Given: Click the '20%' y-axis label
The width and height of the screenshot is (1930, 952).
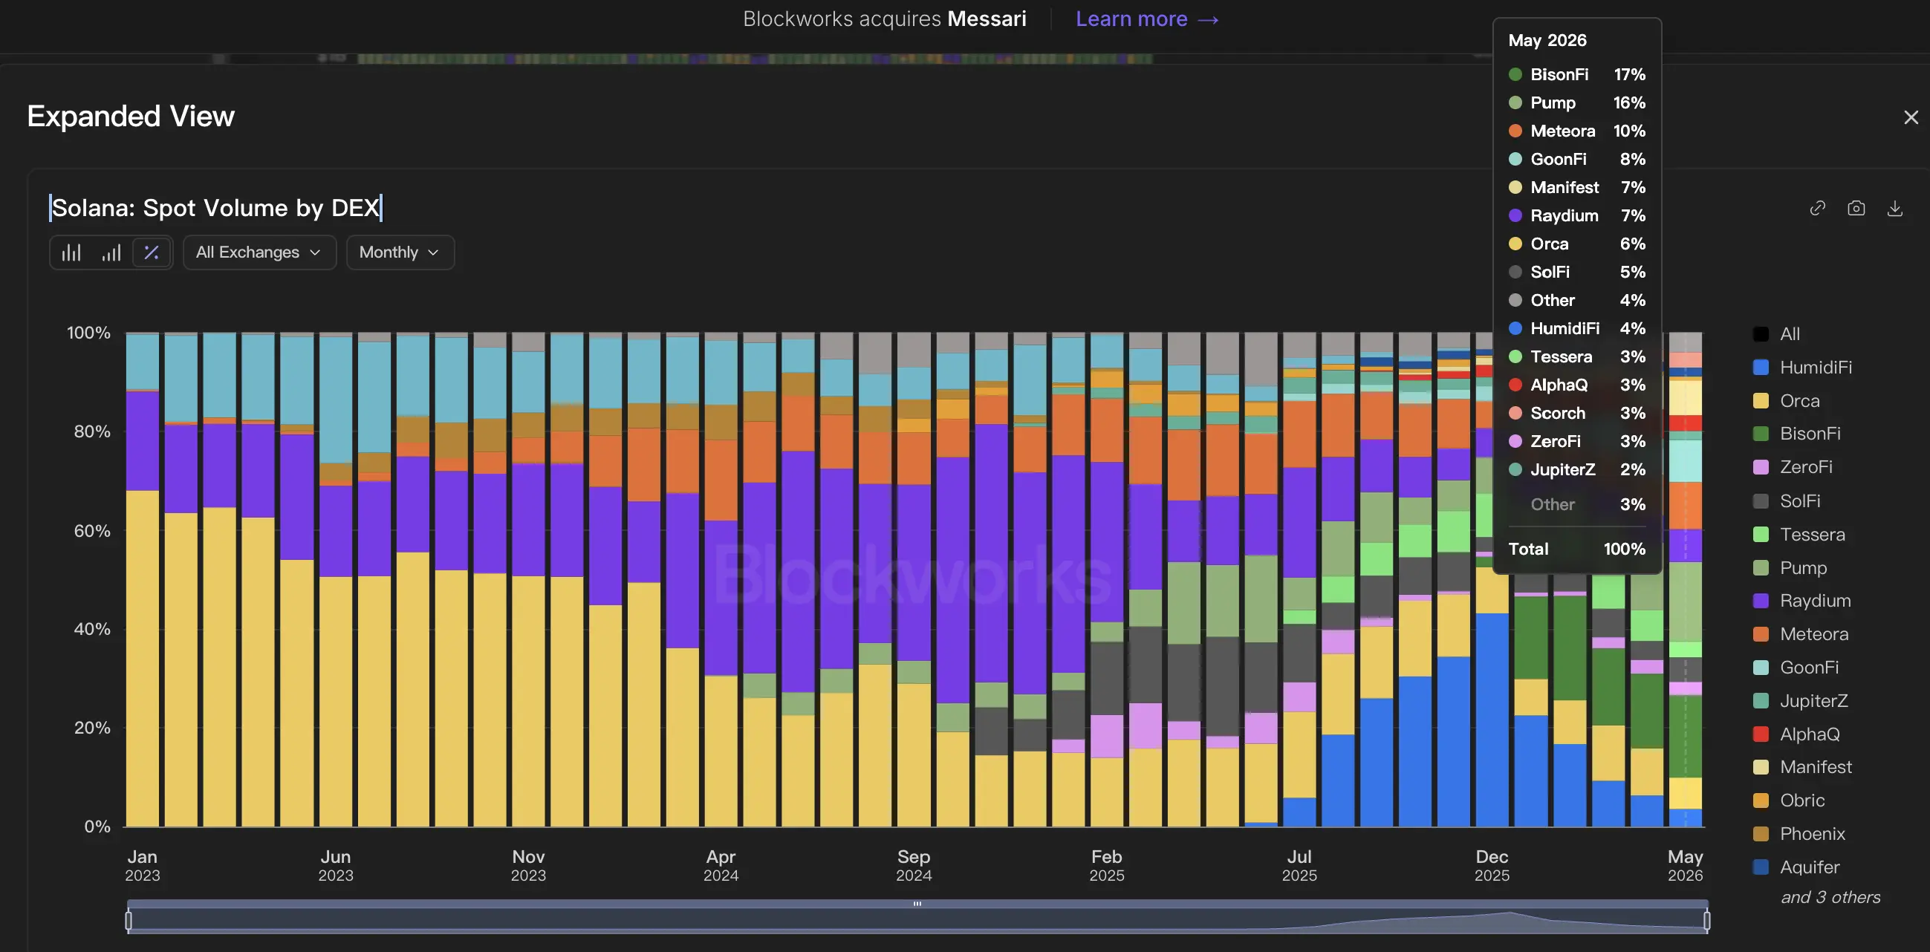Looking at the screenshot, I should pos(92,728).
